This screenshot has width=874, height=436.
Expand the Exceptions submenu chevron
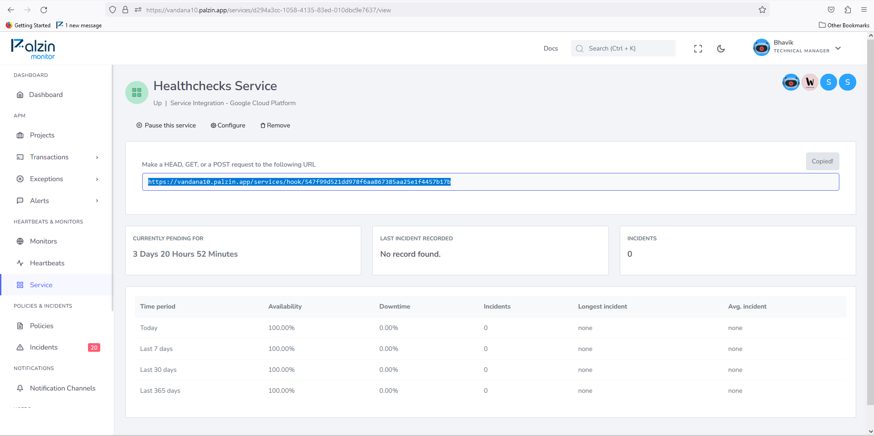97,179
